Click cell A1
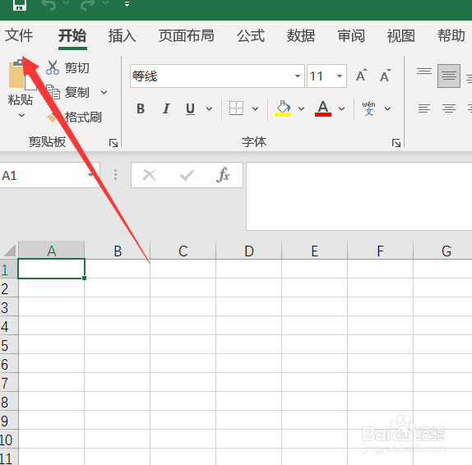The width and height of the screenshot is (472, 465). tap(52, 269)
